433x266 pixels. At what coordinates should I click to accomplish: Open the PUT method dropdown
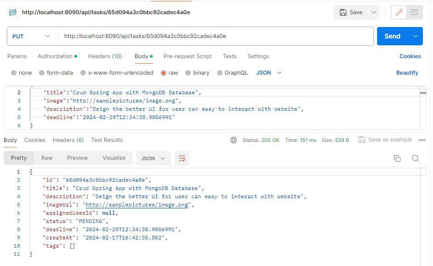coord(31,36)
